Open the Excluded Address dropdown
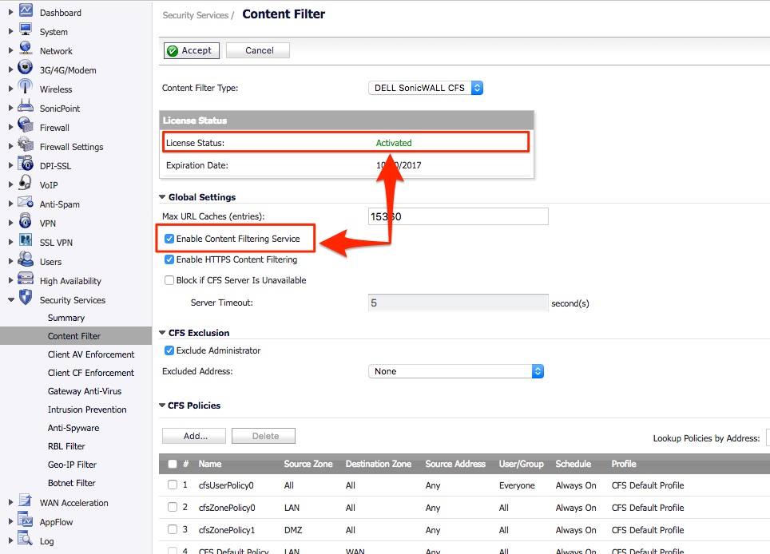This screenshot has width=770, height=554. point(456,371)
